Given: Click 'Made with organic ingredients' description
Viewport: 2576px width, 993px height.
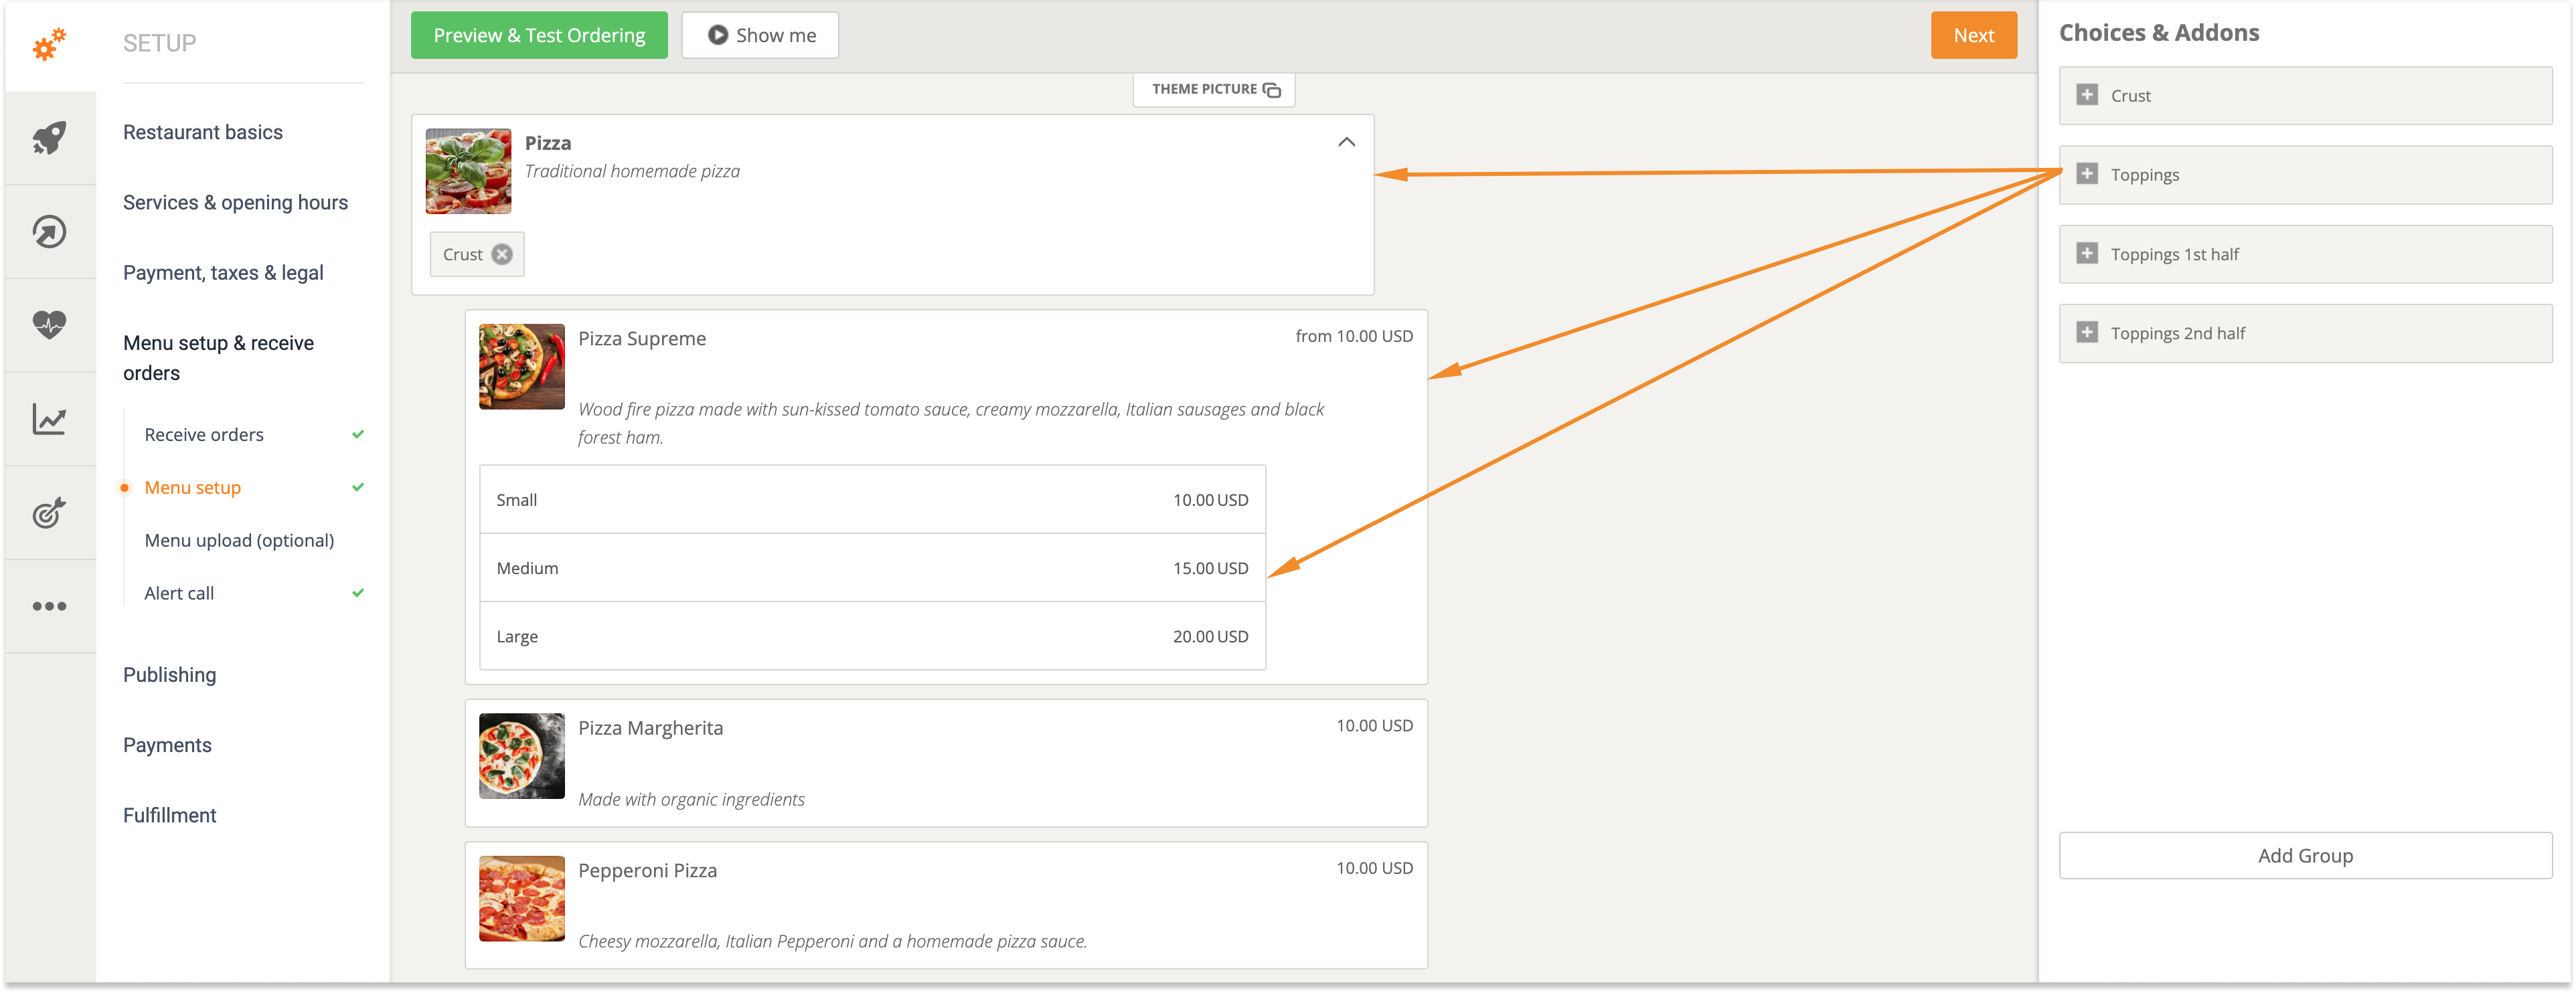Looking at the screenshot, I should tap(691, 799).
